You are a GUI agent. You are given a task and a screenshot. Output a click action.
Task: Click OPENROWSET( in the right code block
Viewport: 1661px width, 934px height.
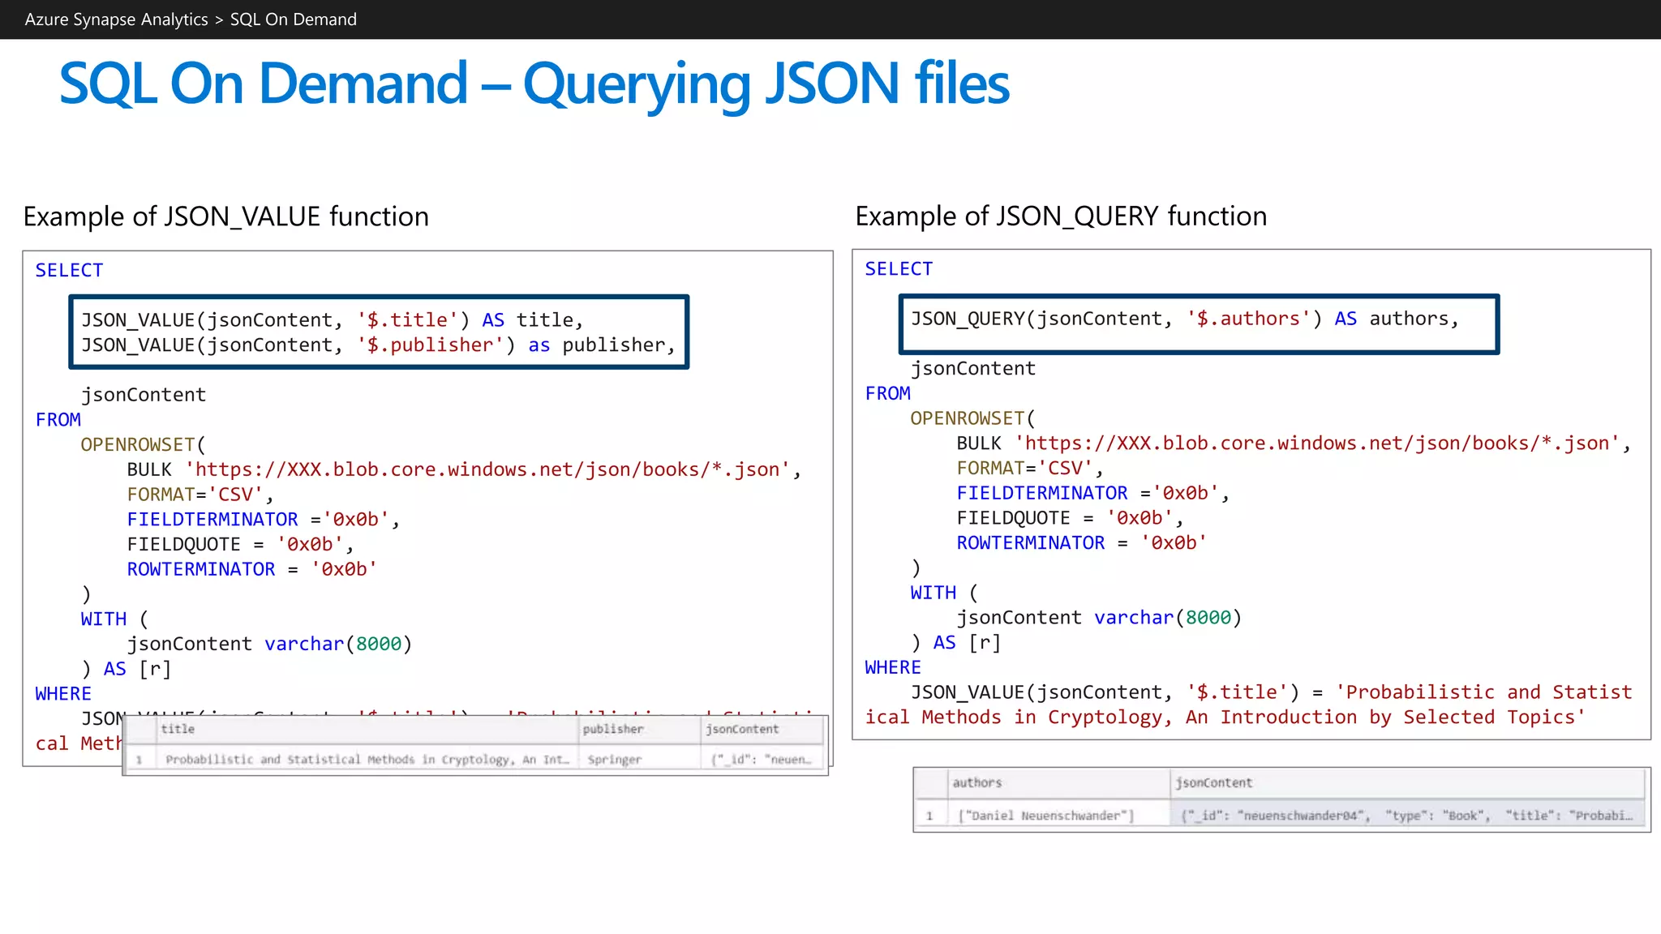point(973,418)
